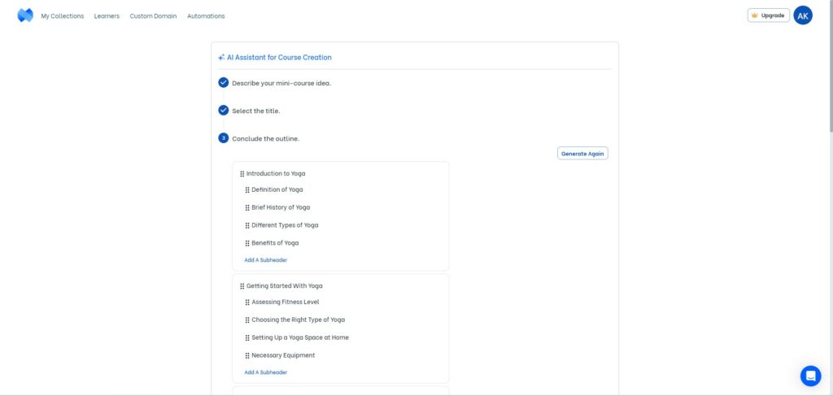Add a subheader under Introduction to Yoga
833x396 pixels.
[266, 260]
